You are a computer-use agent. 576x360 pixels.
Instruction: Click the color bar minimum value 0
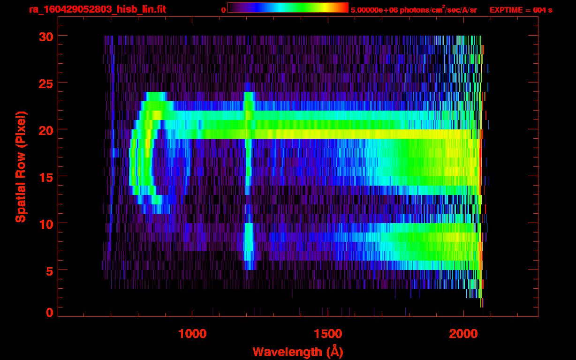click(224, 10)
